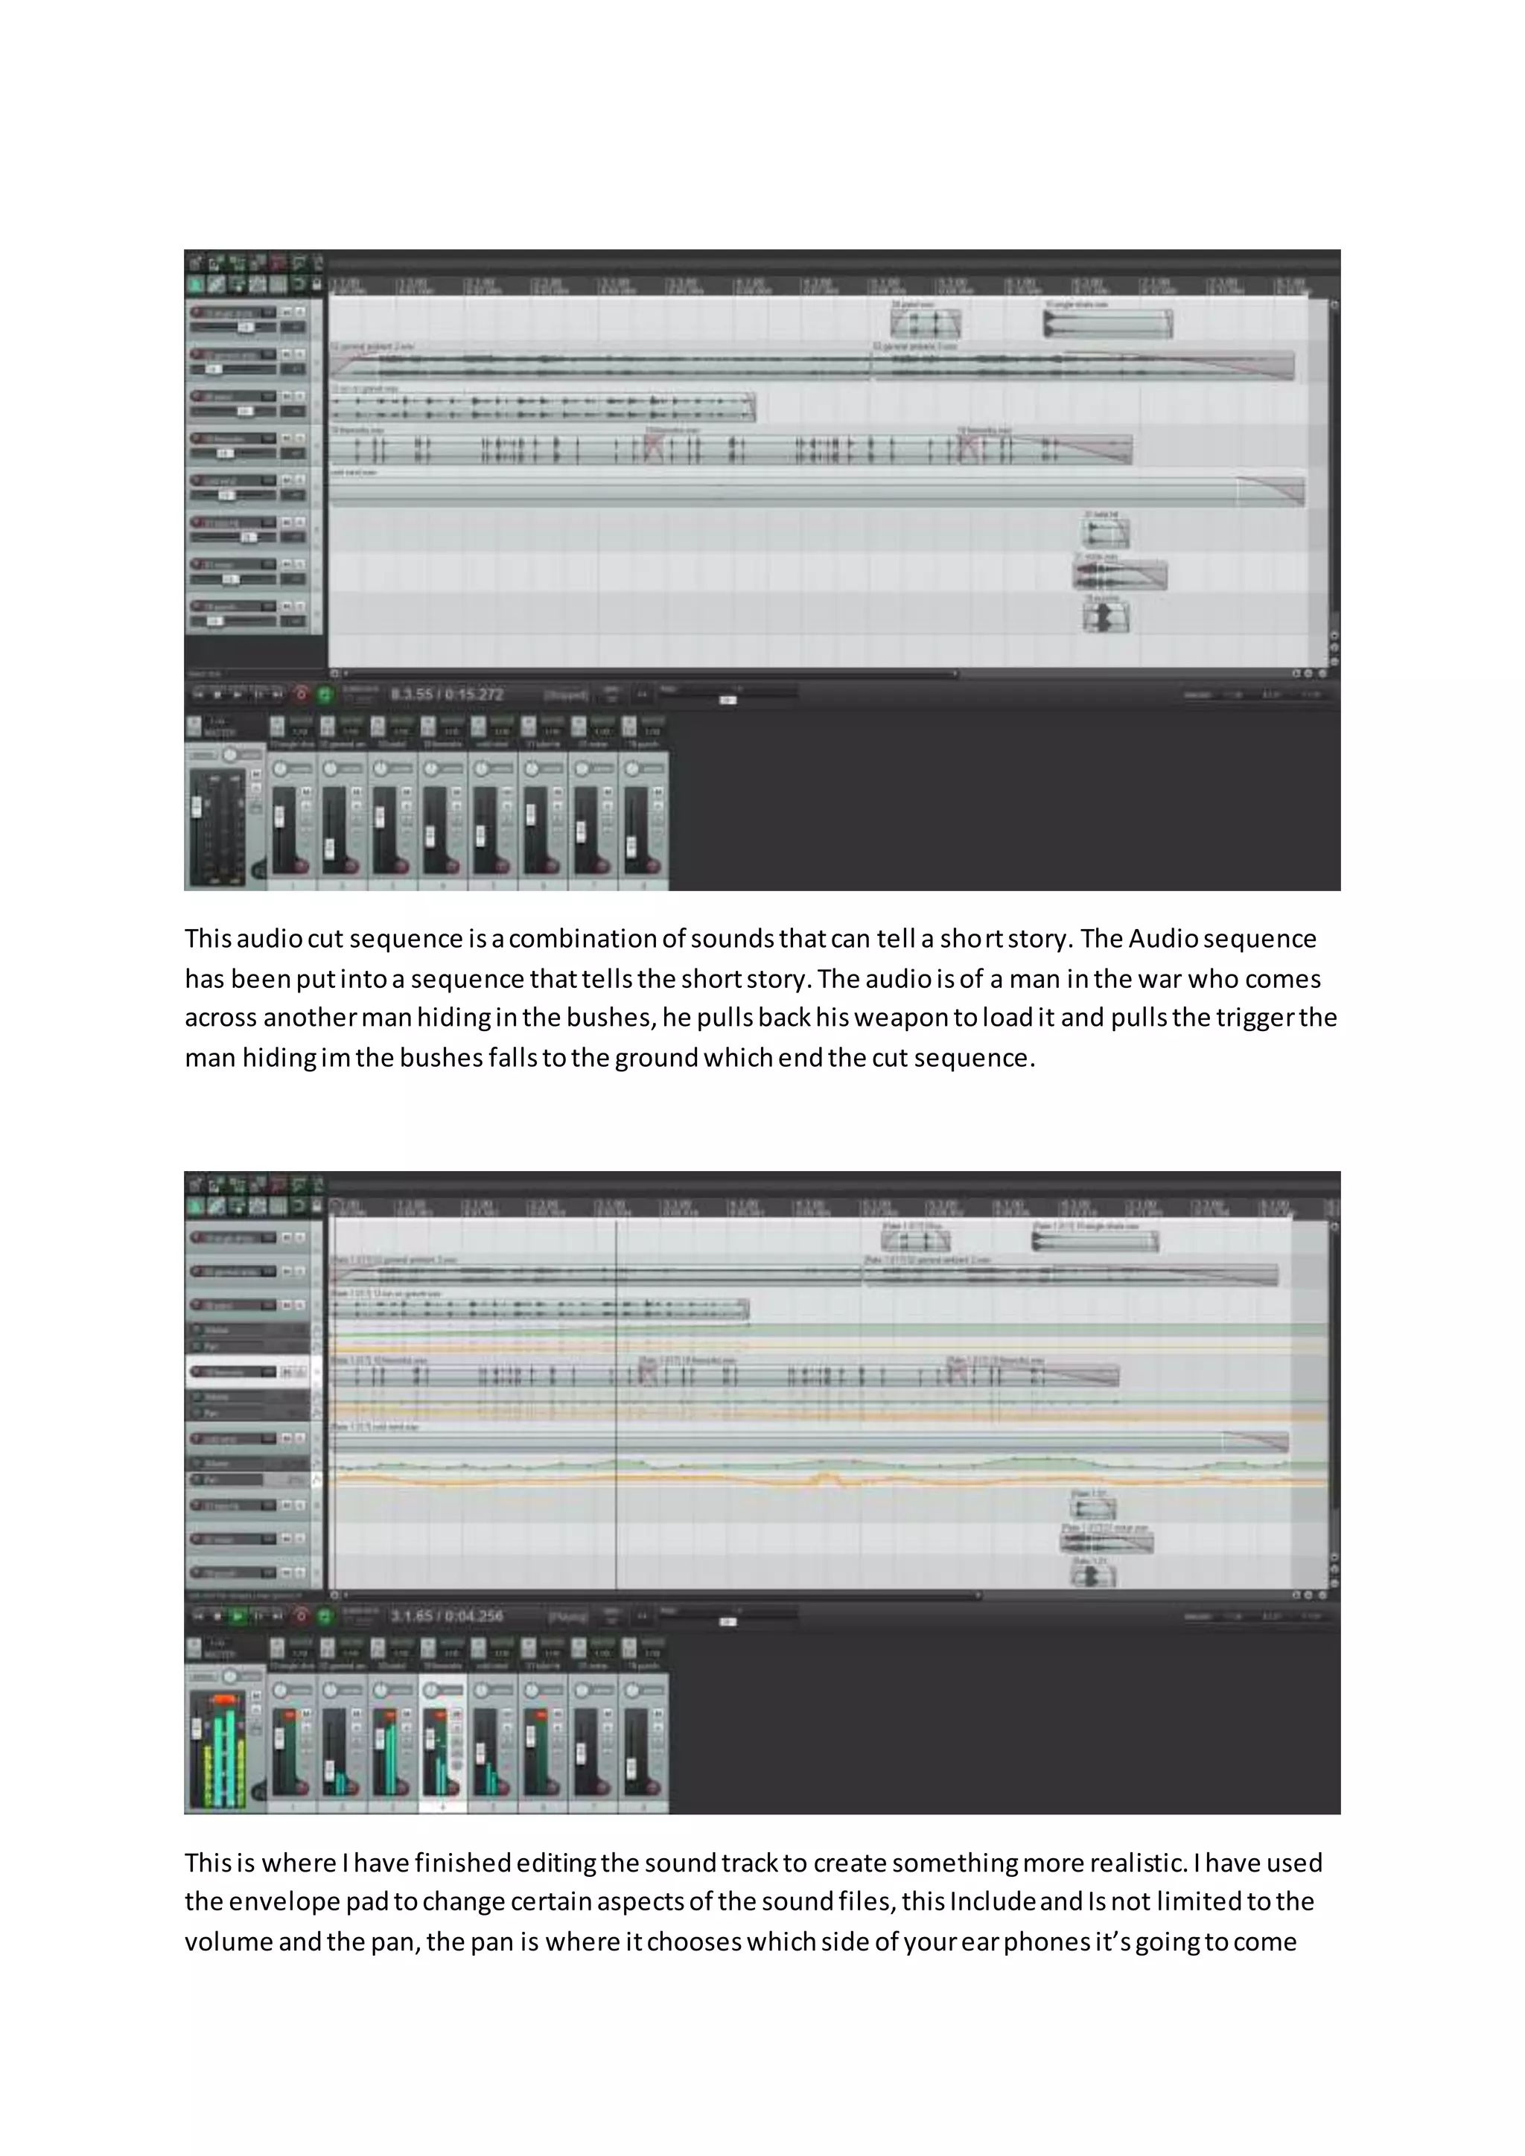Select cold wind item in upper timeline

point(816,491)
